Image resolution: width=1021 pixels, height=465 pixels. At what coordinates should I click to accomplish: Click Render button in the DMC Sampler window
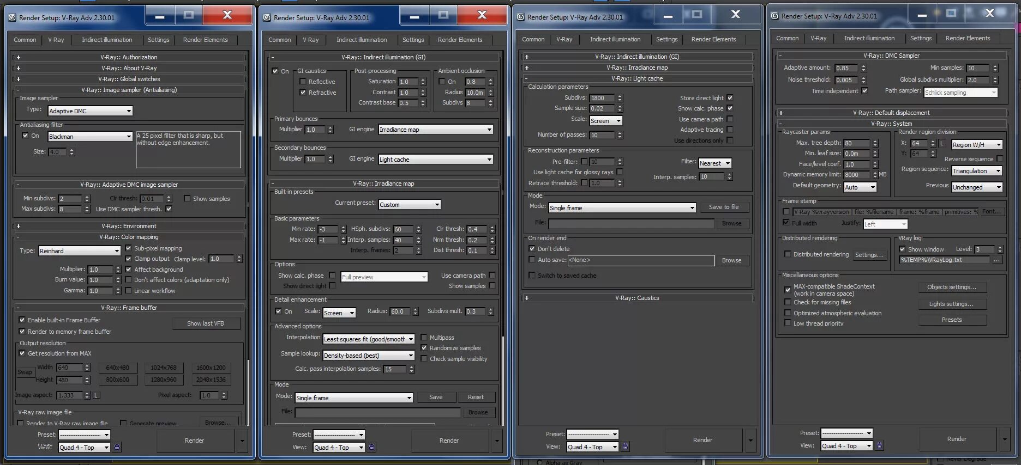957,439
